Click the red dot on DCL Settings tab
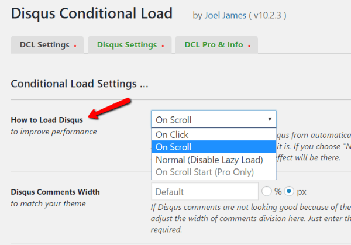Viewport: 351px width, 245px height. tap(75, 46)
